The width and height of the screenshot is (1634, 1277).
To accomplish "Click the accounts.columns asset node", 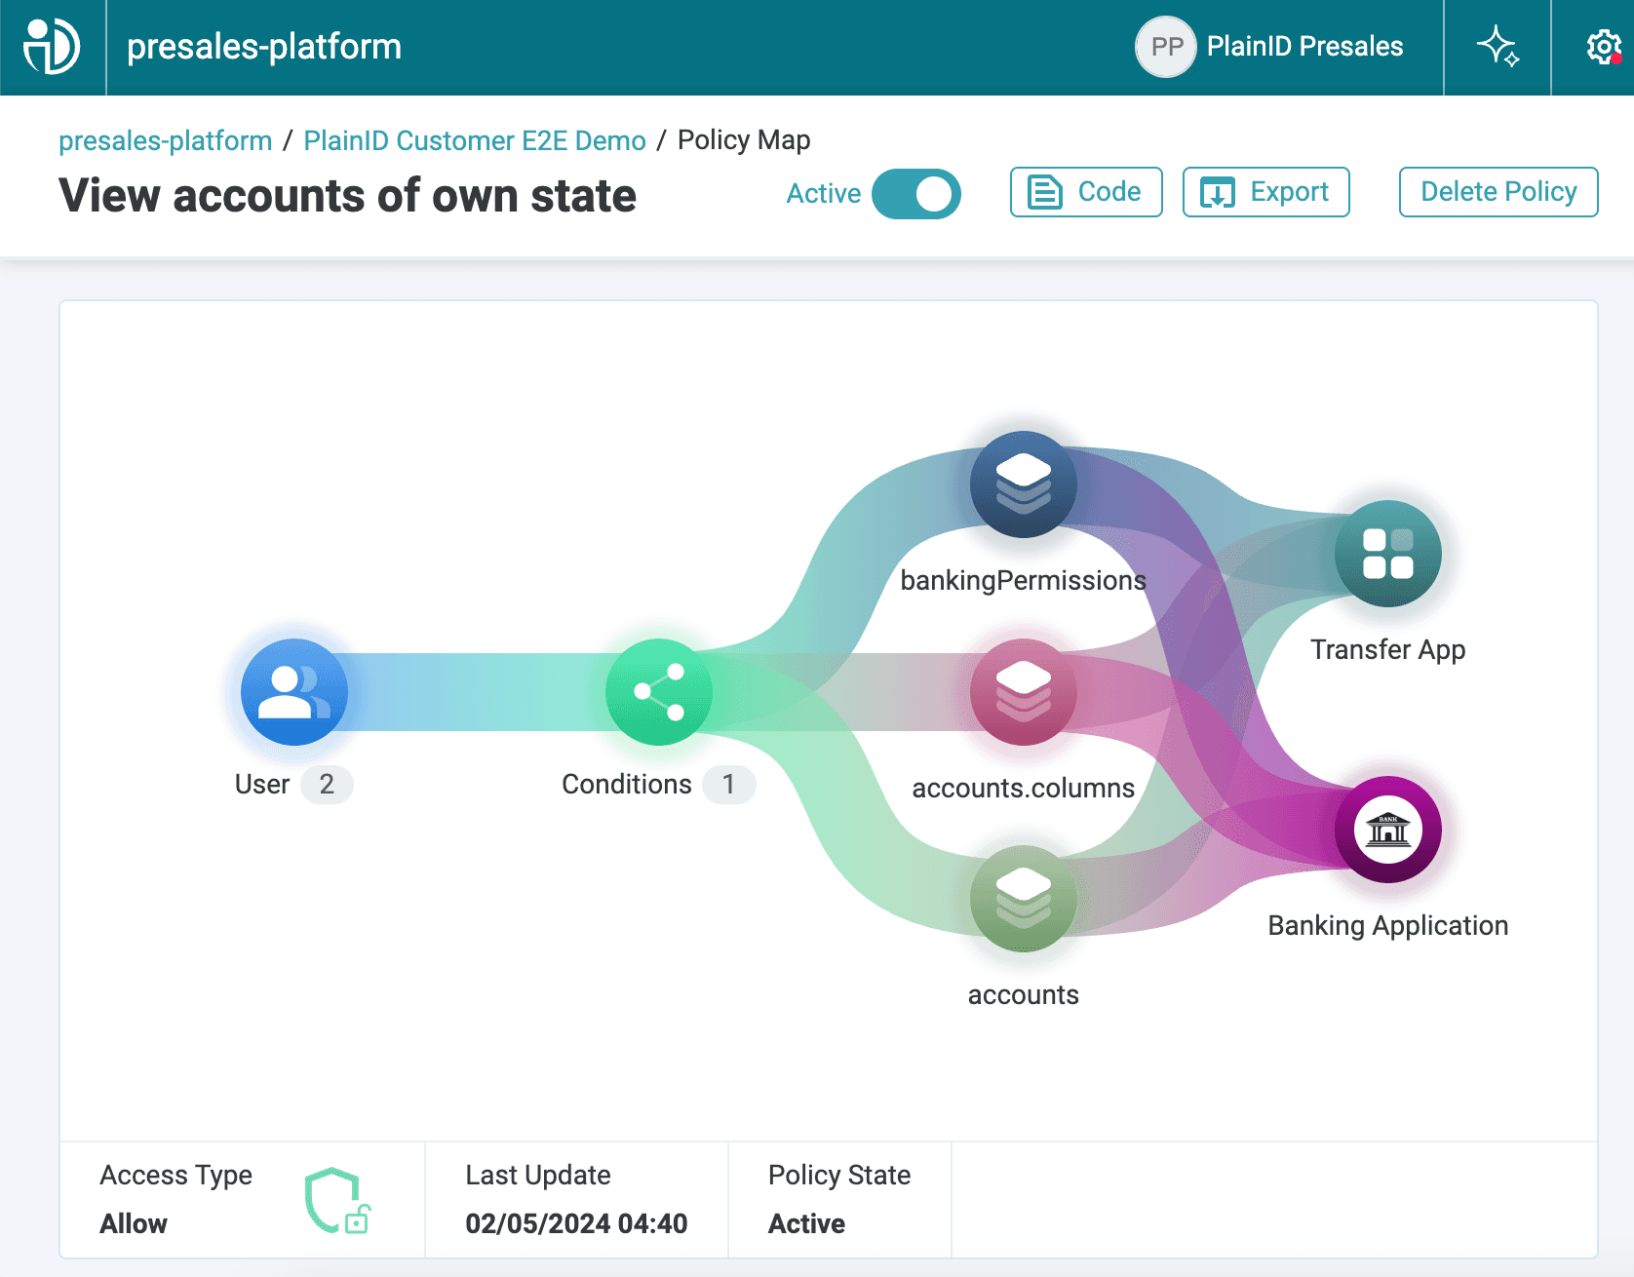I will tap(1024, 692).
